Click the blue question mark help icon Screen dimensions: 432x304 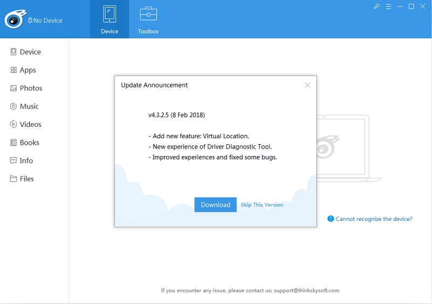[330, 219]
